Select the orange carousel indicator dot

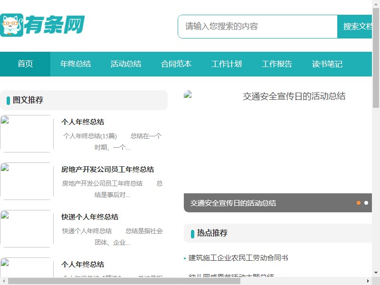pos(359,203)
